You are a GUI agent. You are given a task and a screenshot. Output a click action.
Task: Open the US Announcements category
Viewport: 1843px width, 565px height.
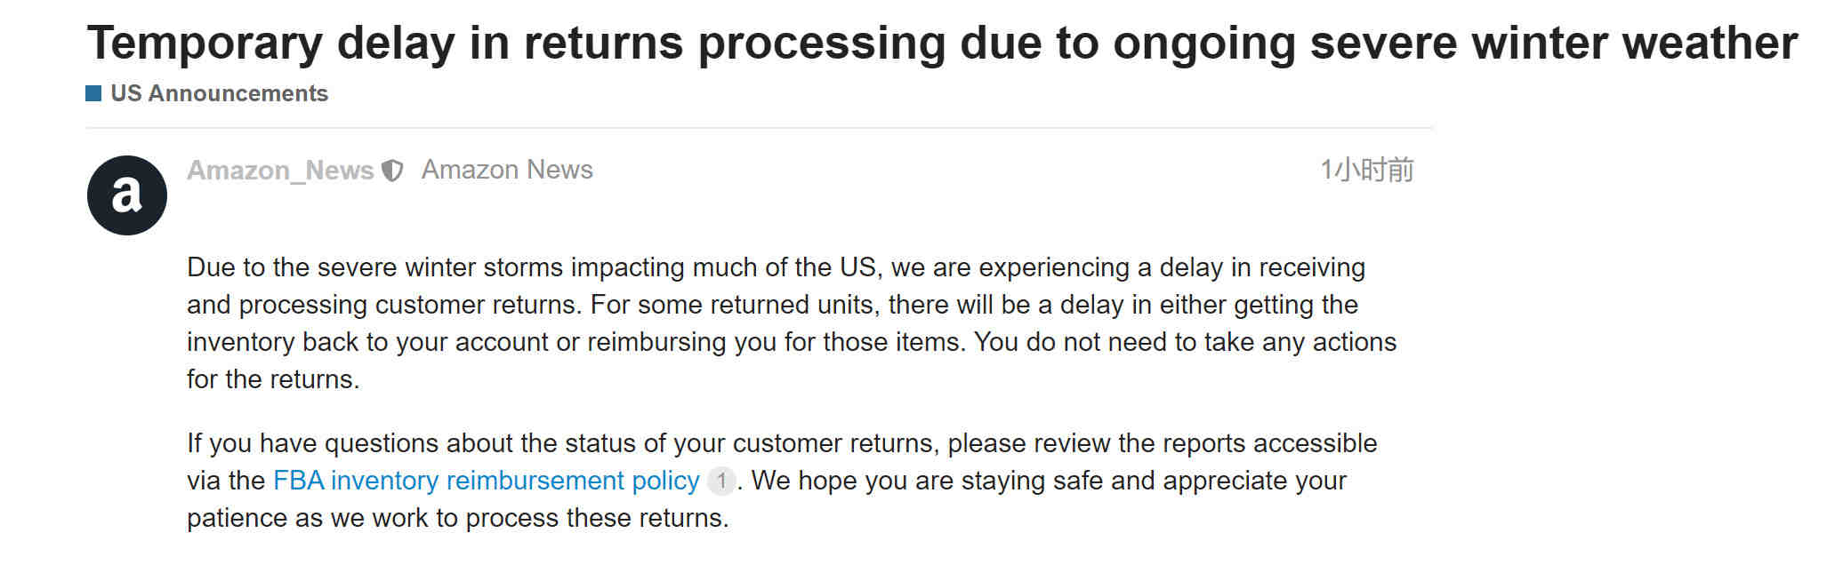pos(219,93)
